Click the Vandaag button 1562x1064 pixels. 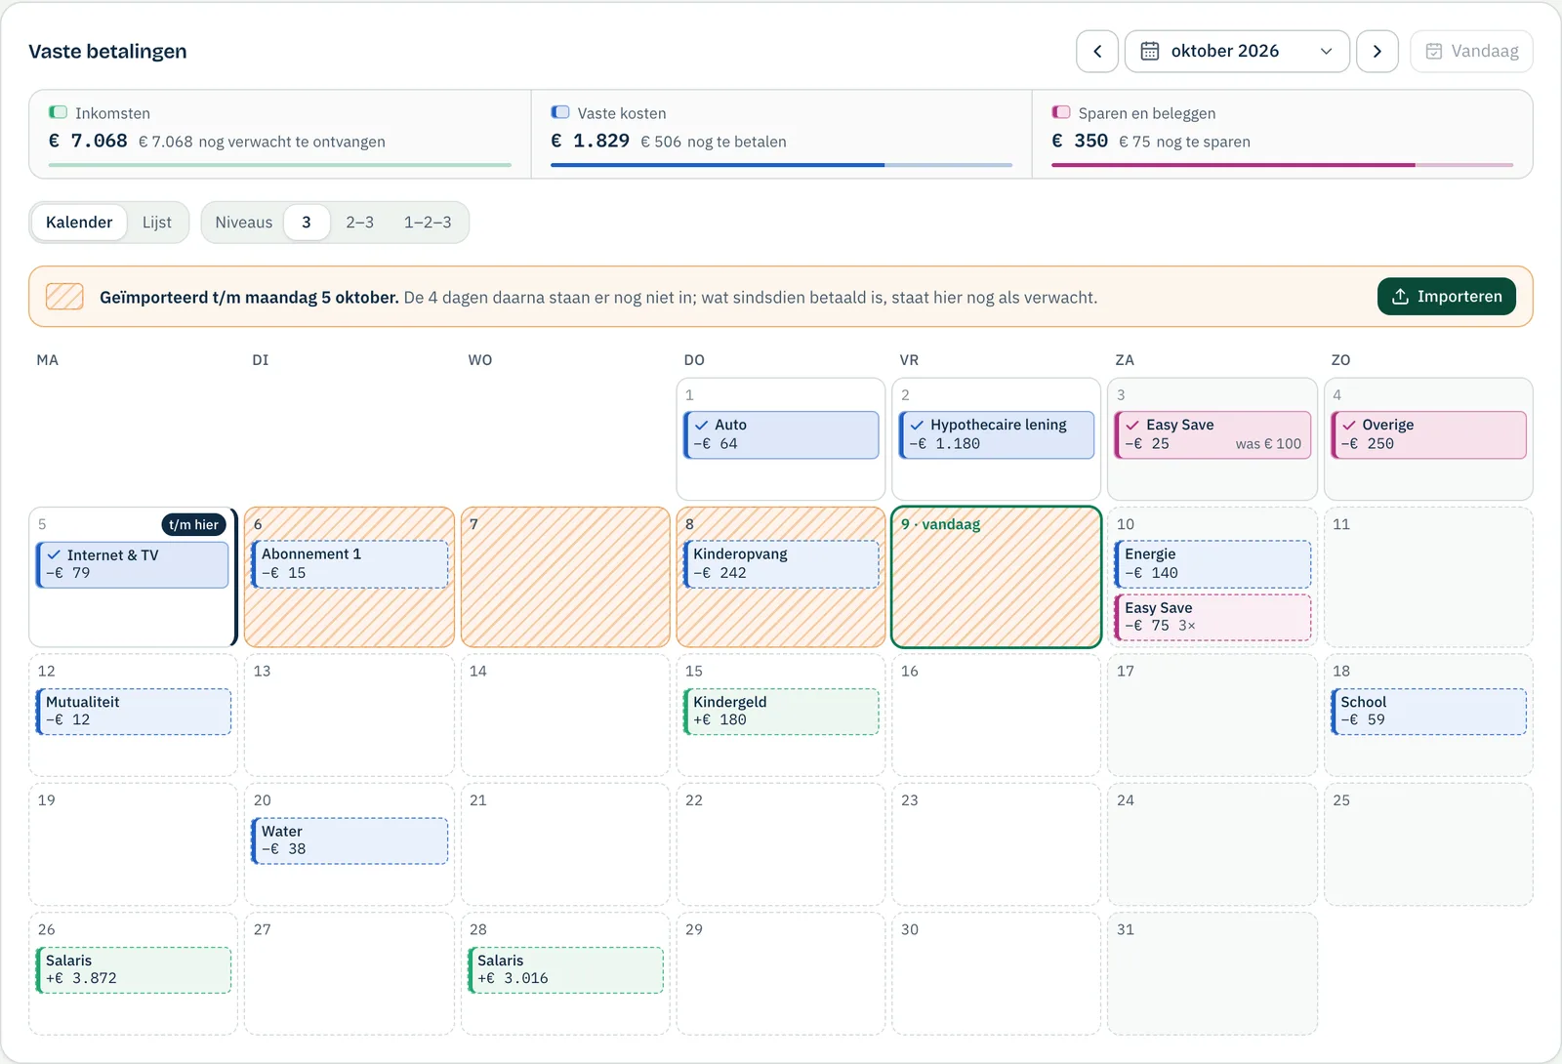click(x=1471, y=51)
